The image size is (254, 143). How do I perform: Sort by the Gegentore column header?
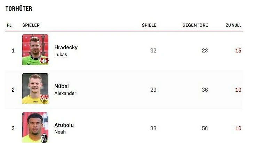tap(195, 25)
